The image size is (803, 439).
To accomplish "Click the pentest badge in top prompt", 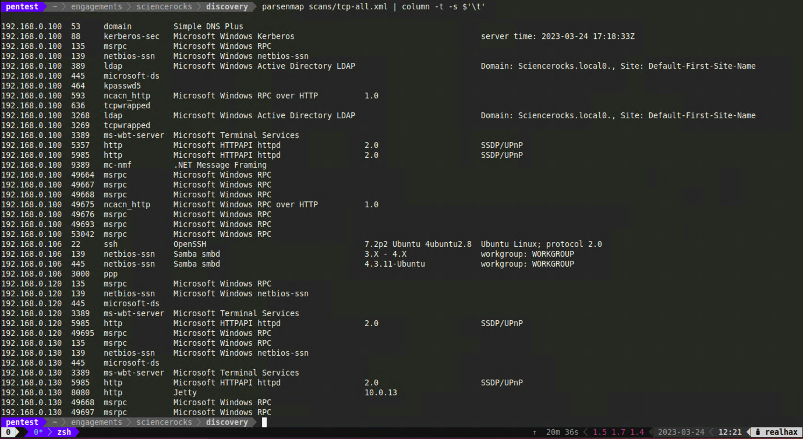I will 22,7.
